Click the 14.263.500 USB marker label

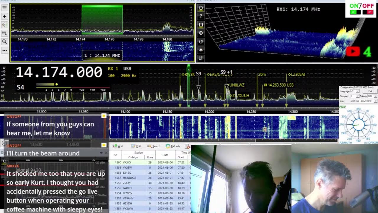[x=279, y=85]
